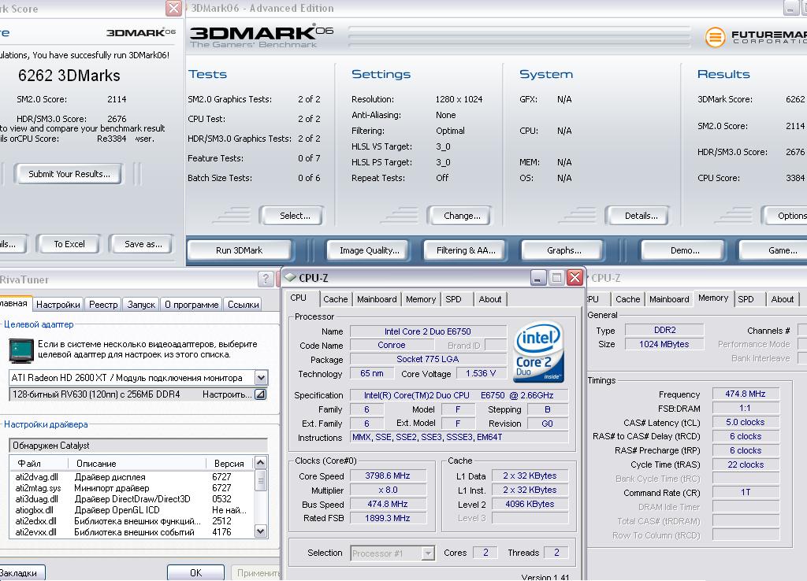Click Save as button
This screenshot has width=807, height=581.
(x=143, y=244)
